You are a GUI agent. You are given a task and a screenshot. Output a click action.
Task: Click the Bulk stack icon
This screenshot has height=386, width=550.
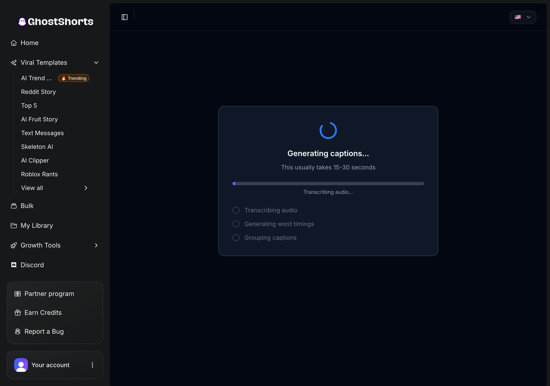[x=14, y=206]
